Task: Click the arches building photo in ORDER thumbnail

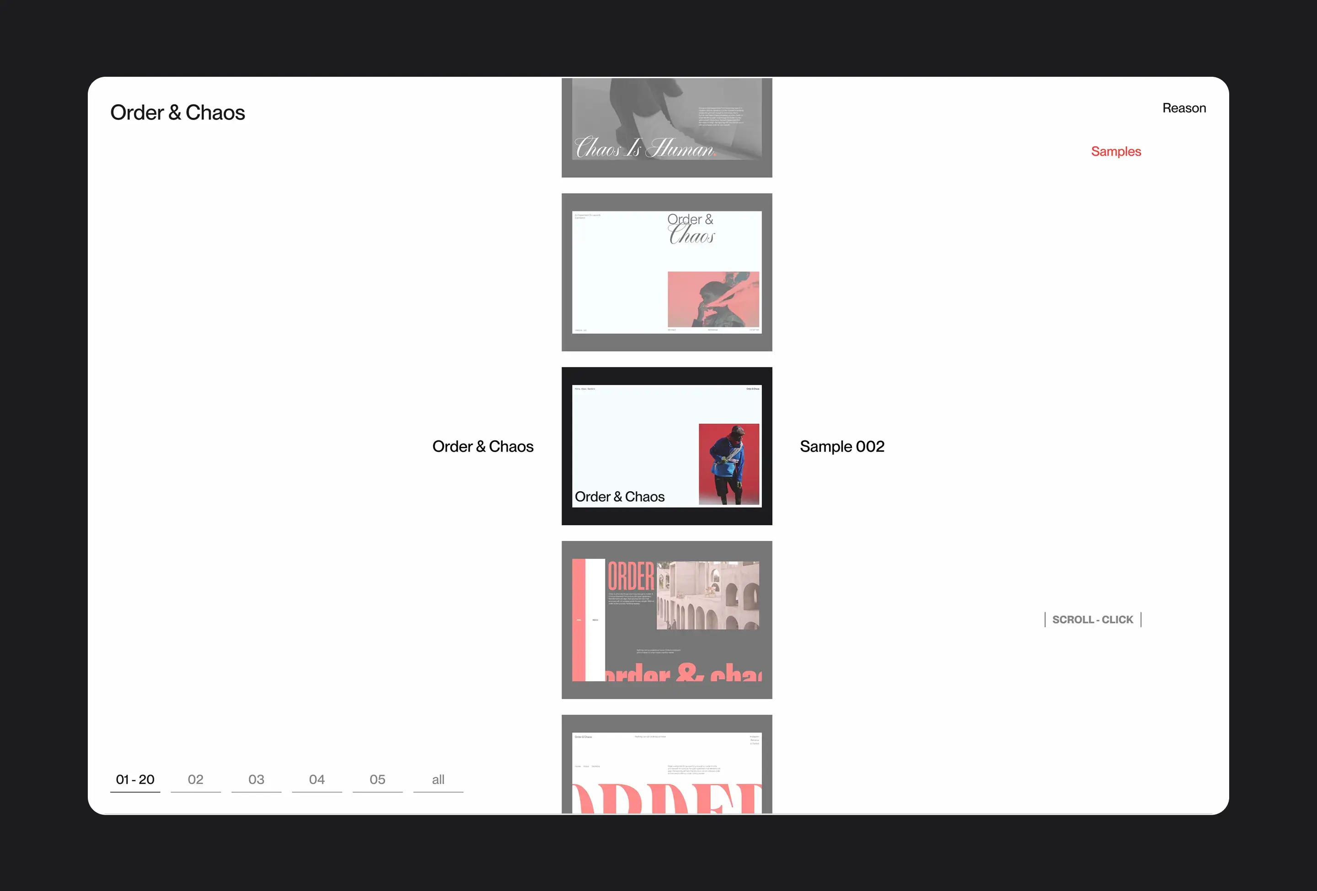Action: coord(708,595)
